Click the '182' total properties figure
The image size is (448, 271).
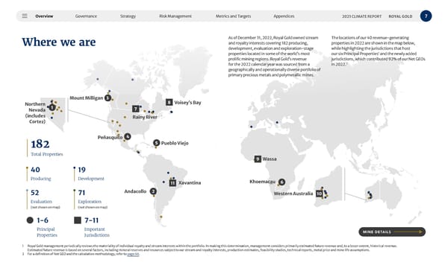[x=40, y=144]
